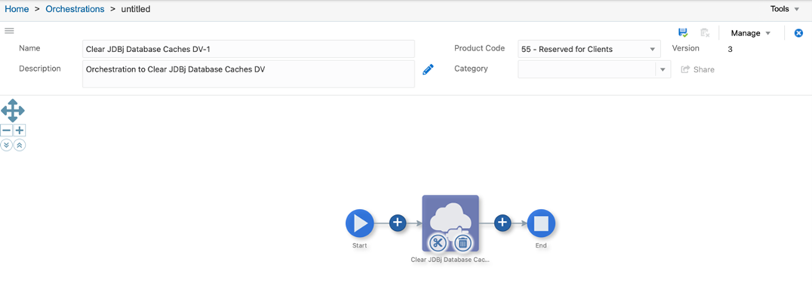Screen dimensions: 812x286
Task: Close the orchestration with the blue X
Action: tap(798, 32)
